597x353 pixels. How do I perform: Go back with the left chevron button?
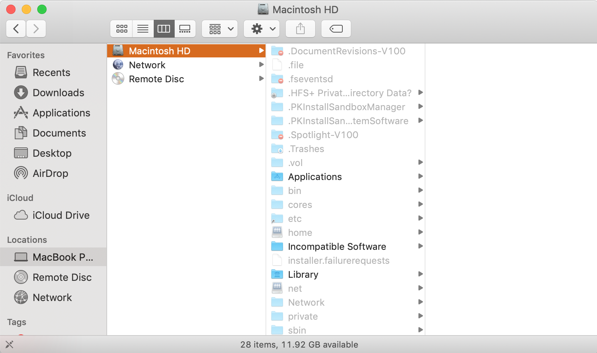pos(16,29)
